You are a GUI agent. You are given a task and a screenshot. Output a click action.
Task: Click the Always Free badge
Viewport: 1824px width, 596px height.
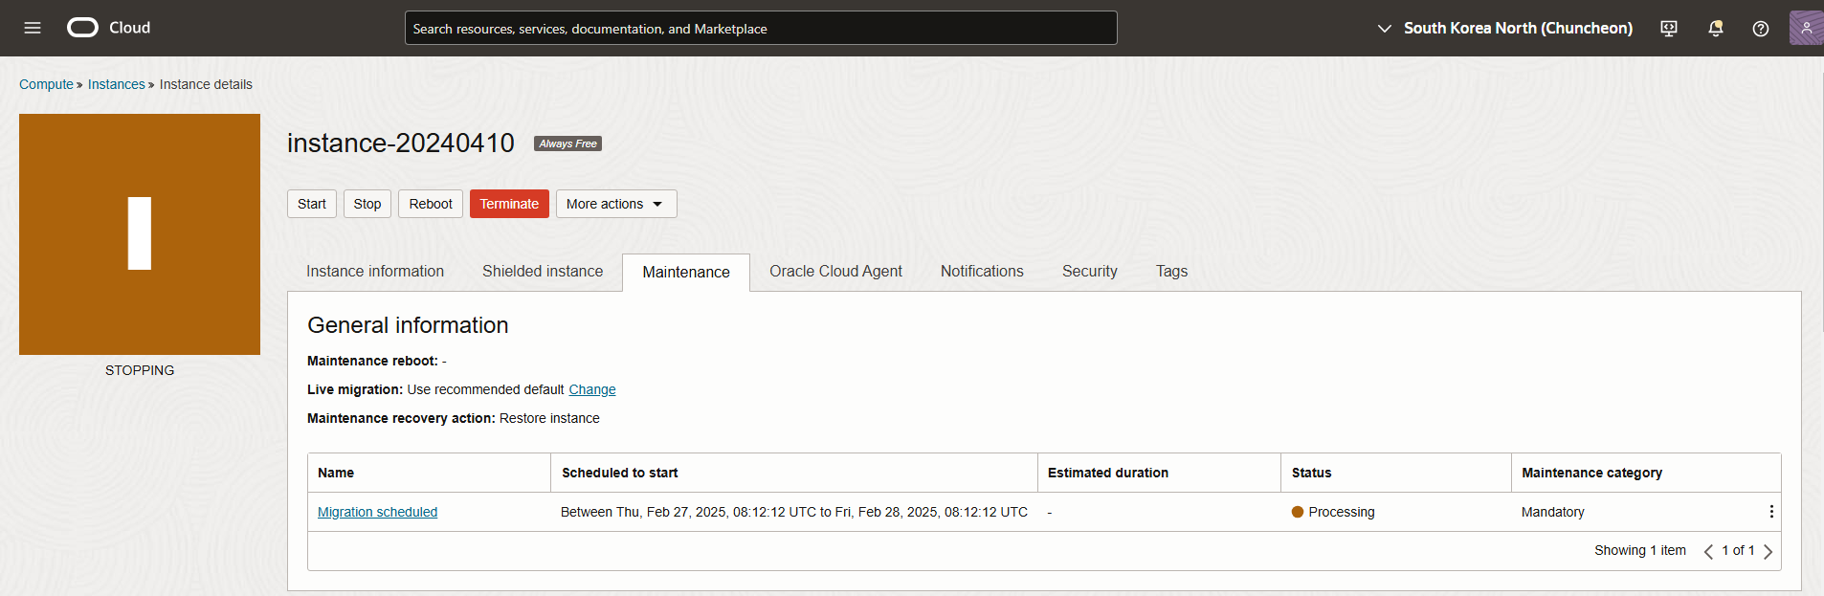click(567, 143)
